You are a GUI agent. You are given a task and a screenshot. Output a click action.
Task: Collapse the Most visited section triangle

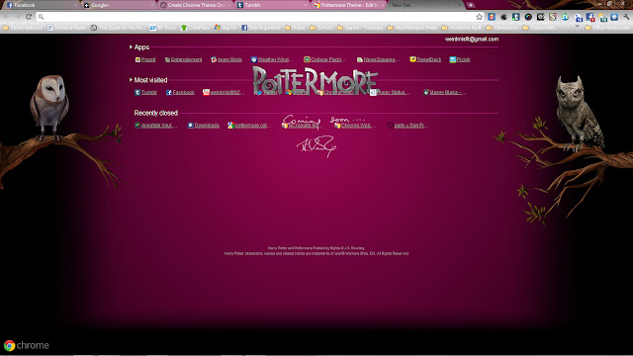coord(131,80)
